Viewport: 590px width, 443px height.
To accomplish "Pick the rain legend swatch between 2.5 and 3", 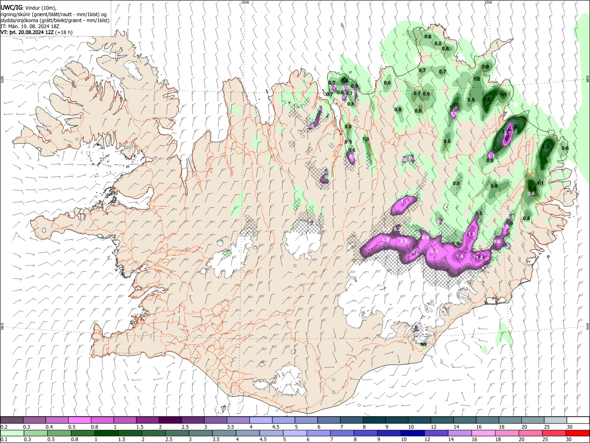I will [177, 433].
